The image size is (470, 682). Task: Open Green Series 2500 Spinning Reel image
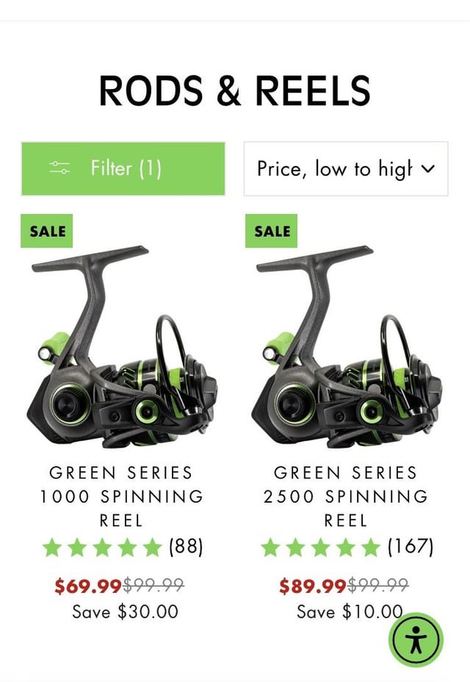[x=347, y=347]
